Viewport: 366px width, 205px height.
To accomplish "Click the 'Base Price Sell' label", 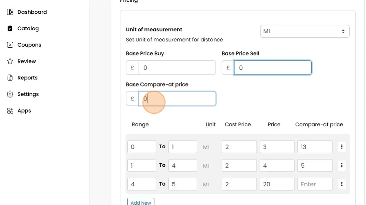I will pyautogui.click(x=241, y=53).
